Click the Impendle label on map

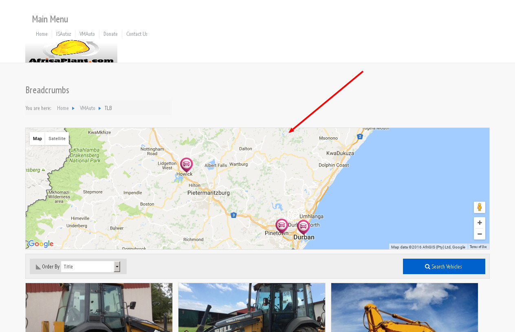click(133, 193)
